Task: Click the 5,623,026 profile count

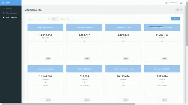Action: tap(162, 76)
